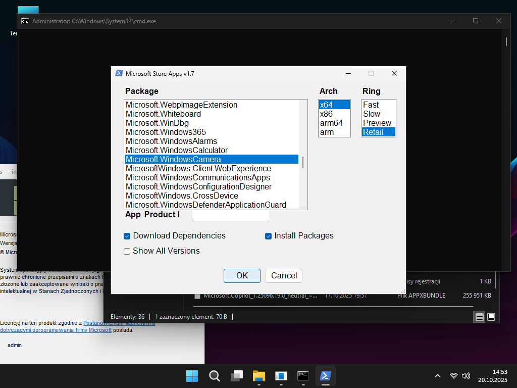The height and width of the screenshot is (388, 517).
Task: Switch to the PowerShell taskbar app
Action: point(326,376)
